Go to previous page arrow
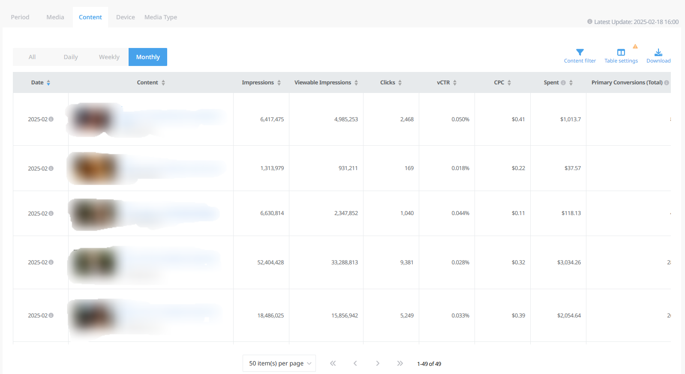The image size is (685, 374). click(x=355, y=363)
